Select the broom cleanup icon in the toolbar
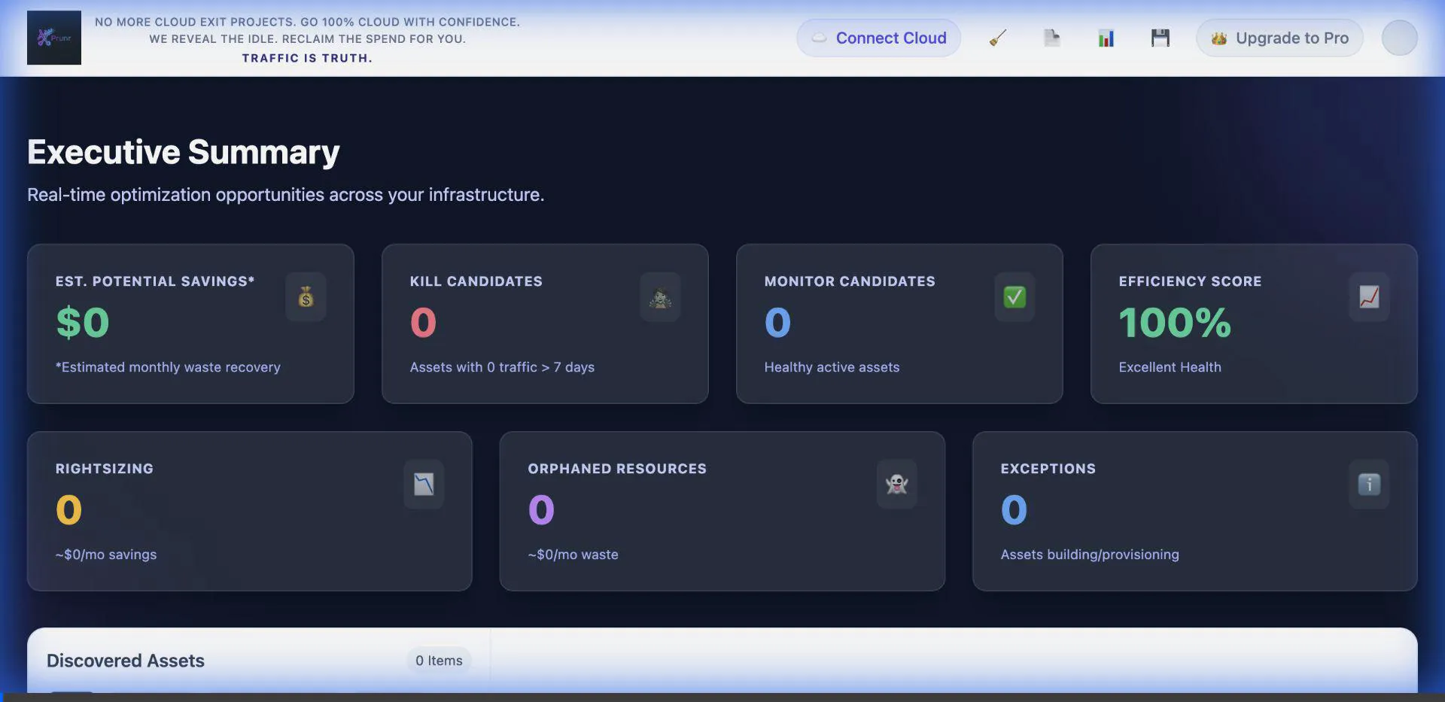 [996, 38]
